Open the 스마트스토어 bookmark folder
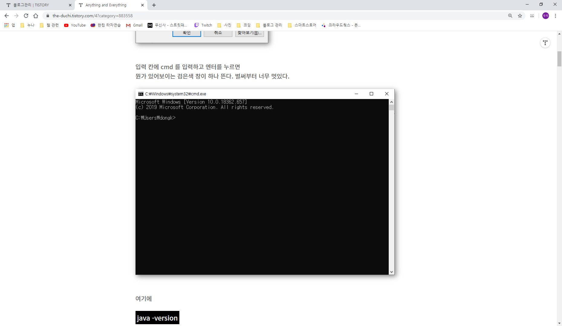This screenshot has height=326, width=562. pyautogui.click(x=302, y=25)
